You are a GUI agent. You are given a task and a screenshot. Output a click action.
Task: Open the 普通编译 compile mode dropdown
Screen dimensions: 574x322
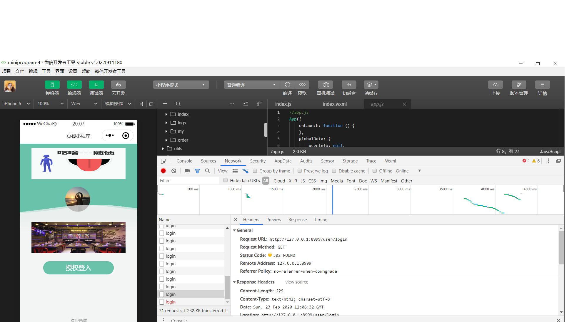(252, 85)
